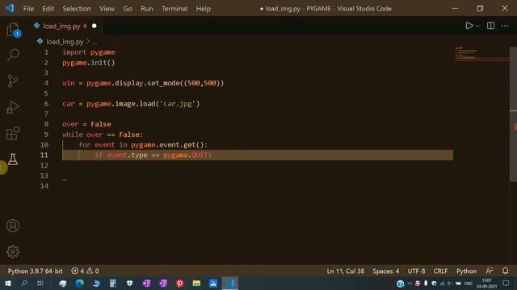This screenshot has height=290, width=517.
Task: Go to line via Ln 11, Col 38
Action: click(346, 271)
